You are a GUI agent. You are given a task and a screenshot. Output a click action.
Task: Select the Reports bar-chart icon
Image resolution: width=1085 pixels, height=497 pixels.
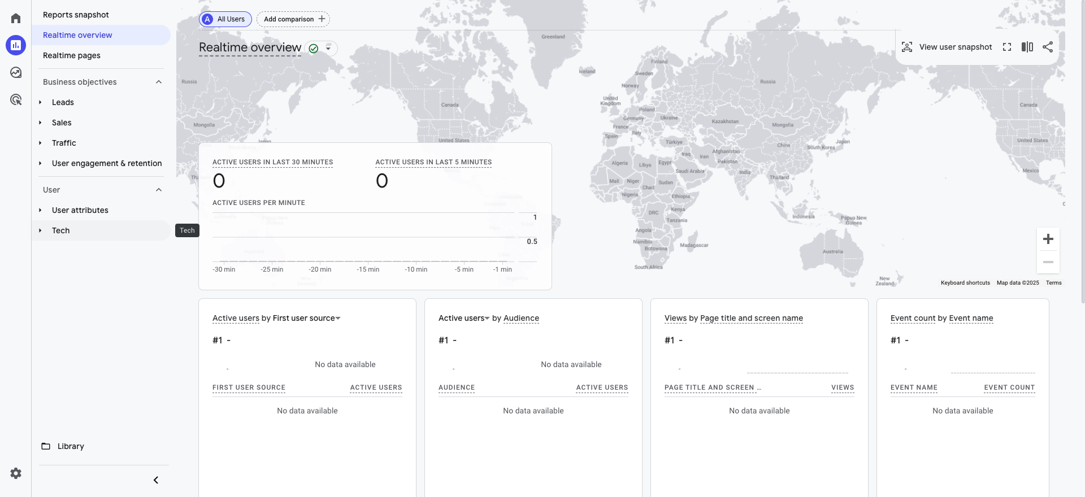(x=16, y=45)
